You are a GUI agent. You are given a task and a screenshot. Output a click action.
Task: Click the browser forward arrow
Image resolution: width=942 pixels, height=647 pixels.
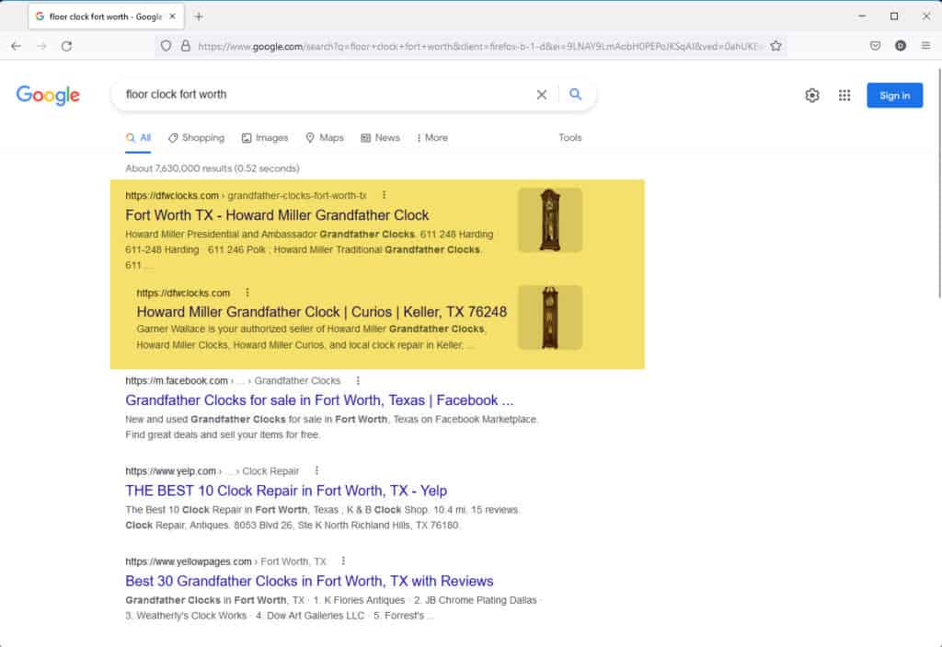pos(41,46)
